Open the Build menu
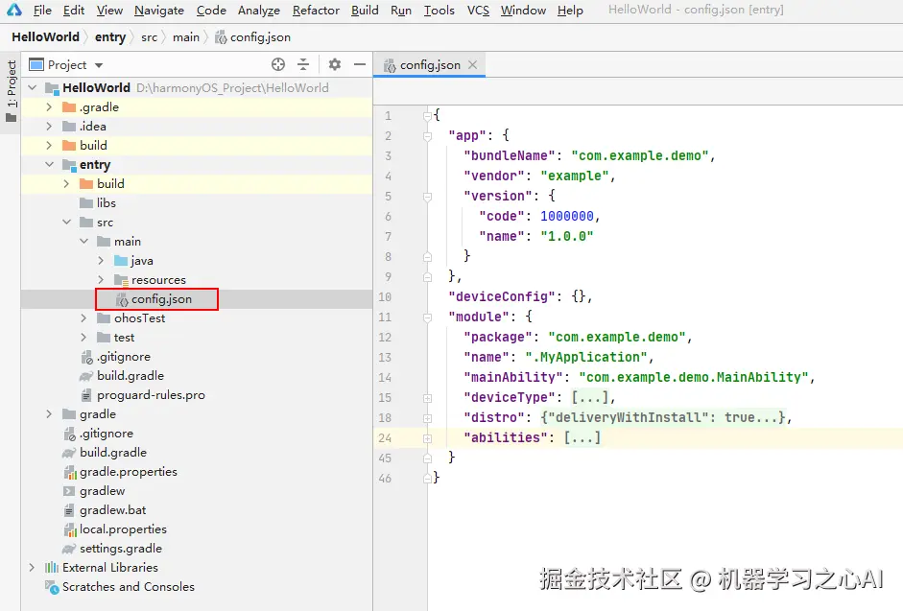This screenshot has height=611, width=903. 365,10
